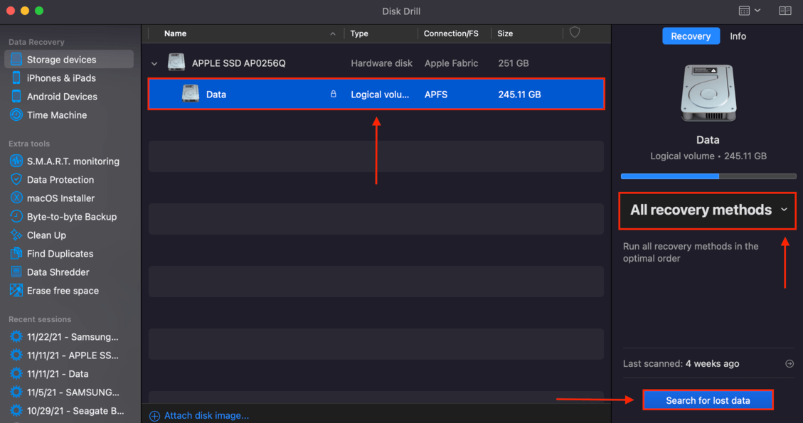The width and height of the screenshot is (803, 423).
Task: Click the large Data drive image in panel
Action: tap(708, 92)
